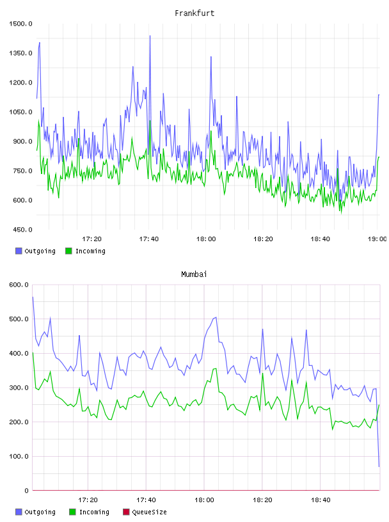
Task: Click the blue Outgoing swatch in Mumbai legend
Action: click(19, 512)
